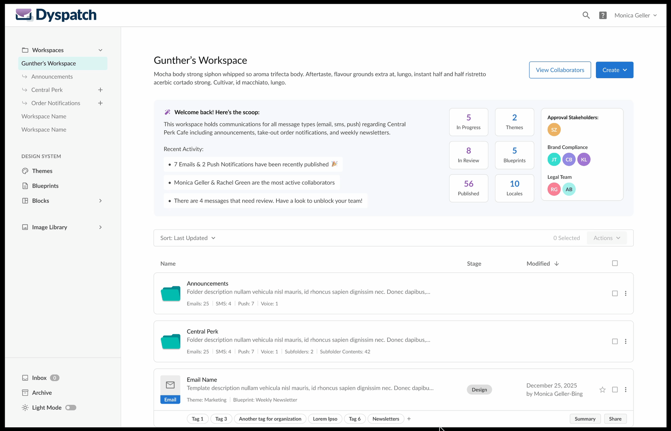Click View Collaborators button
The width and height of the screenshot is (671, 431).
pyautogui.click(x=560, y=70)
